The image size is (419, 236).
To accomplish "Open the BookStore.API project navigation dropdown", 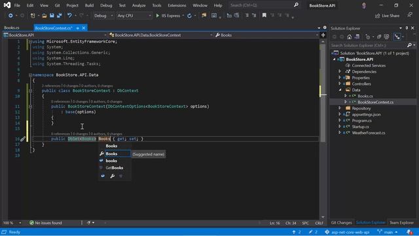I will pos(54,35).
